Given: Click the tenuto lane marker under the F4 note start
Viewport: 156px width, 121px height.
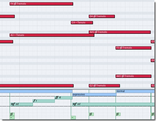Looking at the screenshot, I should [x=12, y=118].
